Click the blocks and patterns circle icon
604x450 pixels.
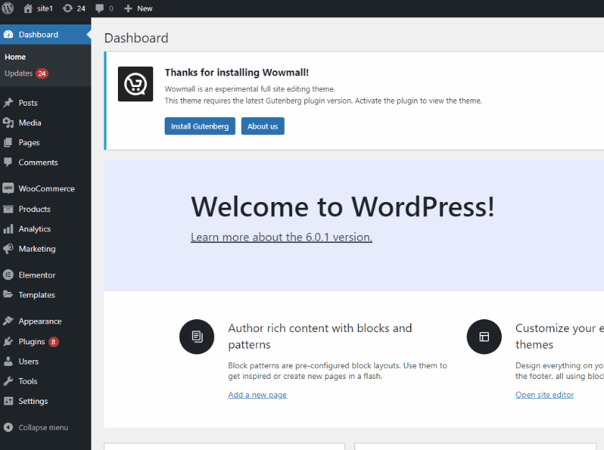point(197,337)
